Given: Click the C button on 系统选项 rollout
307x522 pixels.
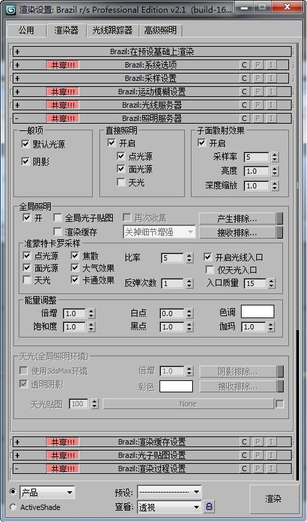Looking at the screenshot, I should coord(244,65).
